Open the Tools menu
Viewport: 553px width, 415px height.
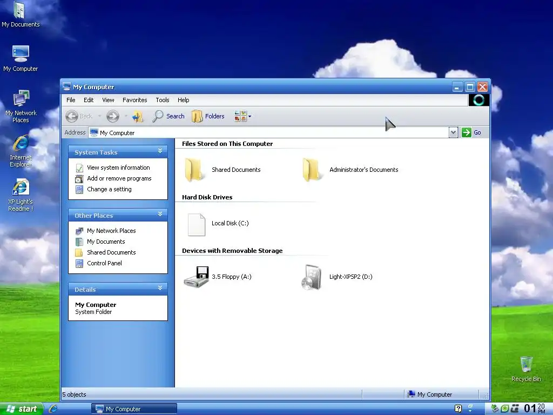tap(163, 100)
